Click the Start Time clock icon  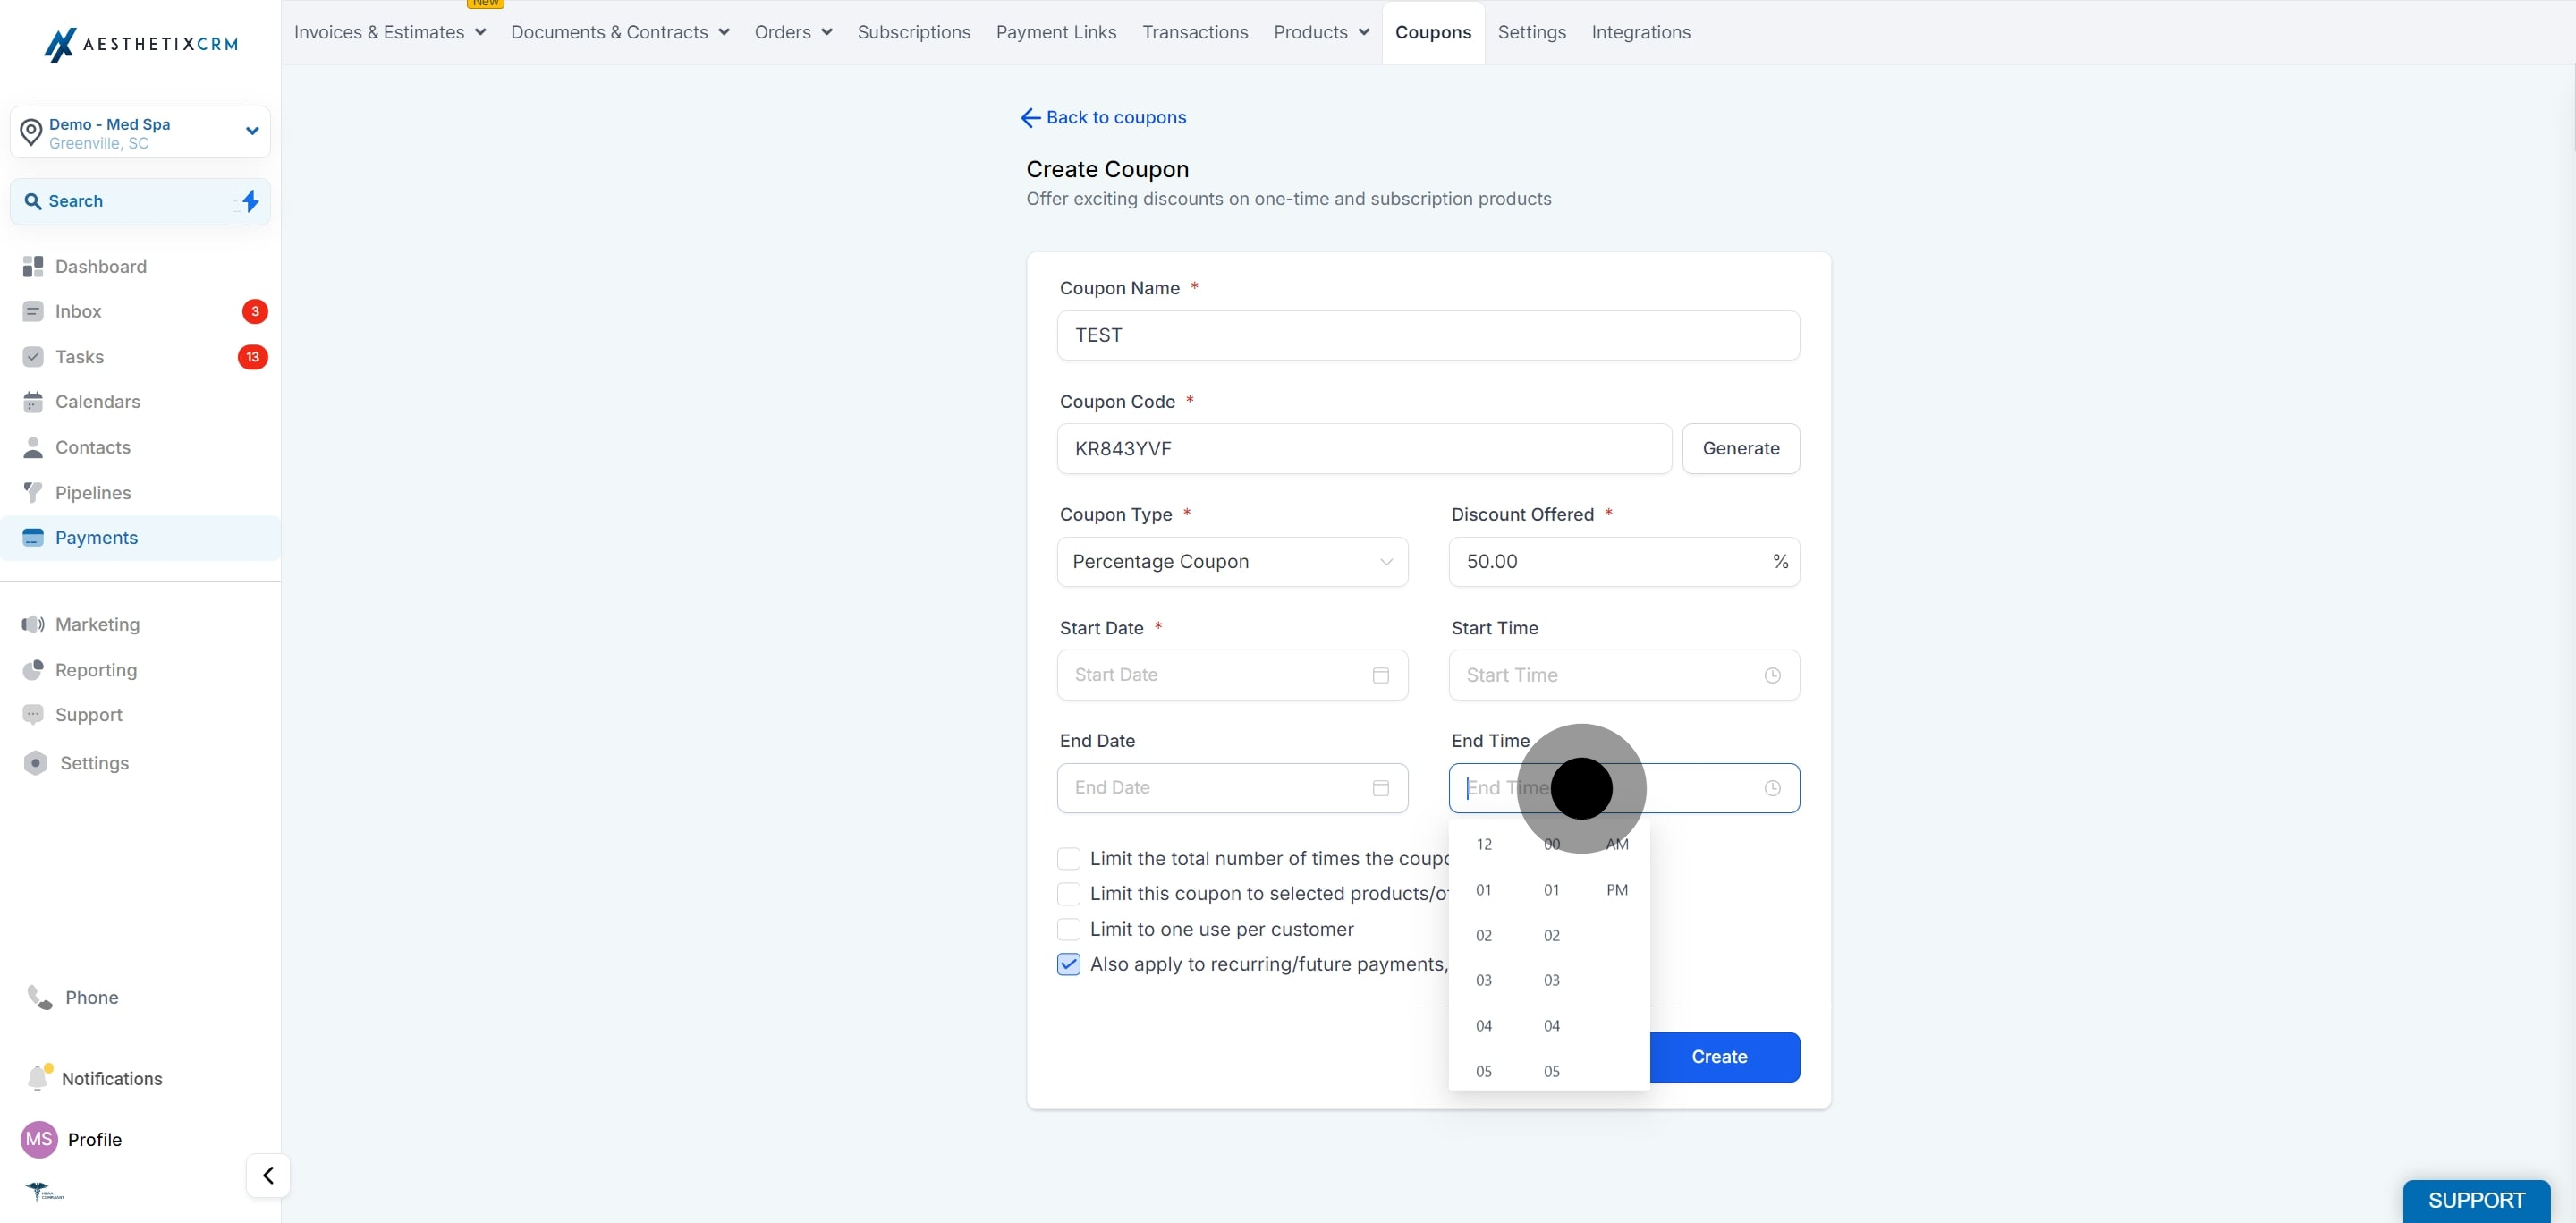point(1772,675)
